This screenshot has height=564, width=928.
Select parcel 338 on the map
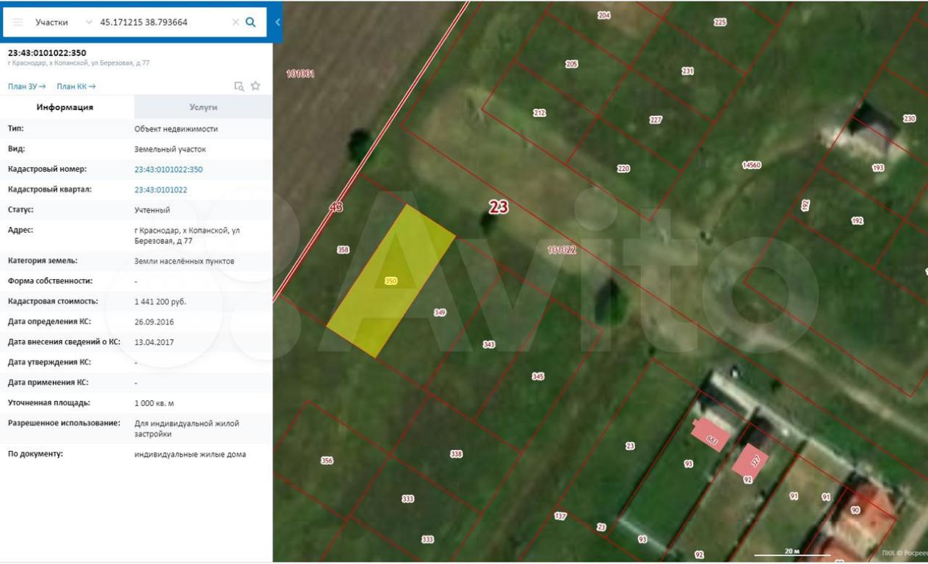click(x=456, y=454)
